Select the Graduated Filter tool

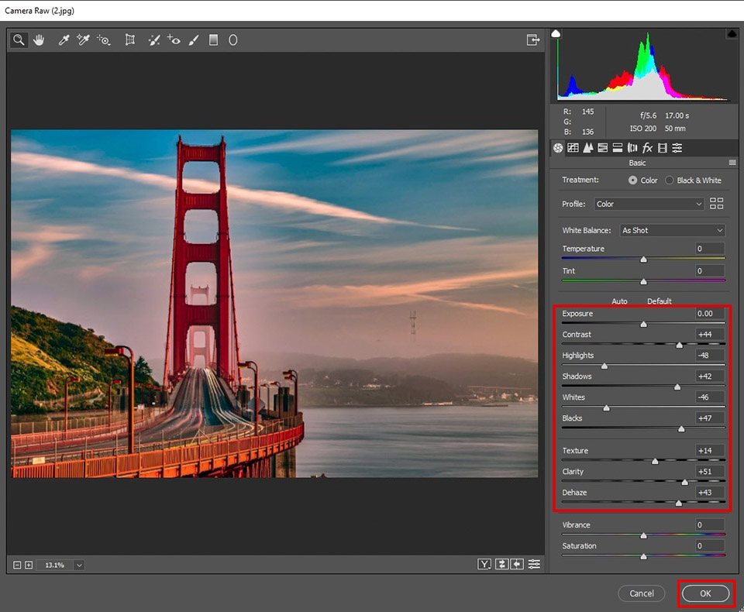(x=213, y=40)
